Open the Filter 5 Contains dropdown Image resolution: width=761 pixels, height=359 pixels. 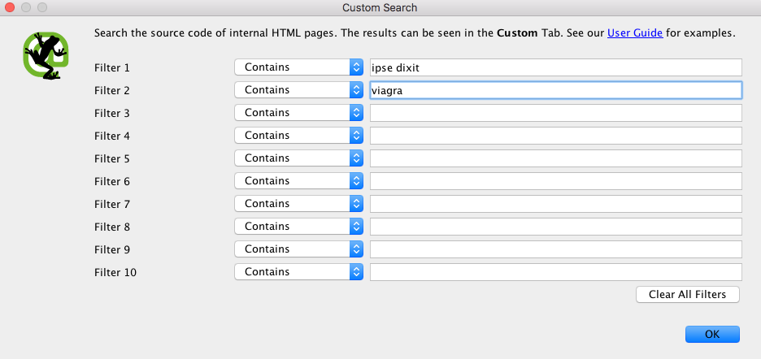coord(298,158)
